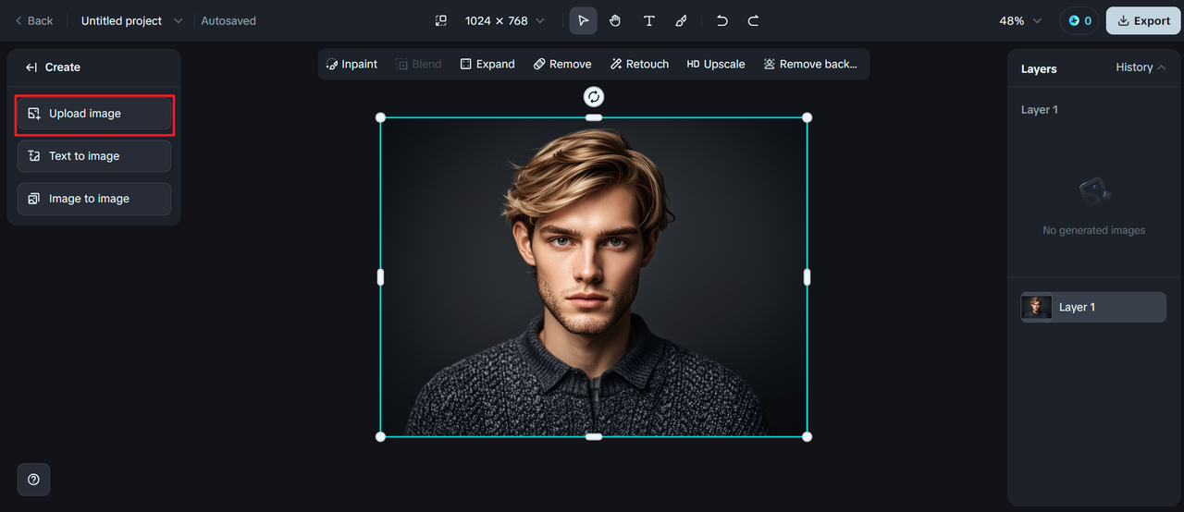Select the Text tool
Viewport: 1184px width, 512px height.
tap(648, 20)
